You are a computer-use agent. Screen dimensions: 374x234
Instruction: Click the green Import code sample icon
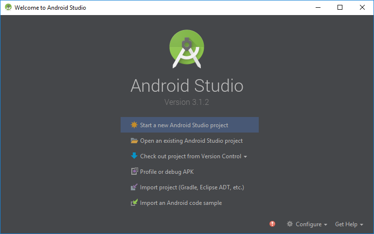(x=134, y=202)
